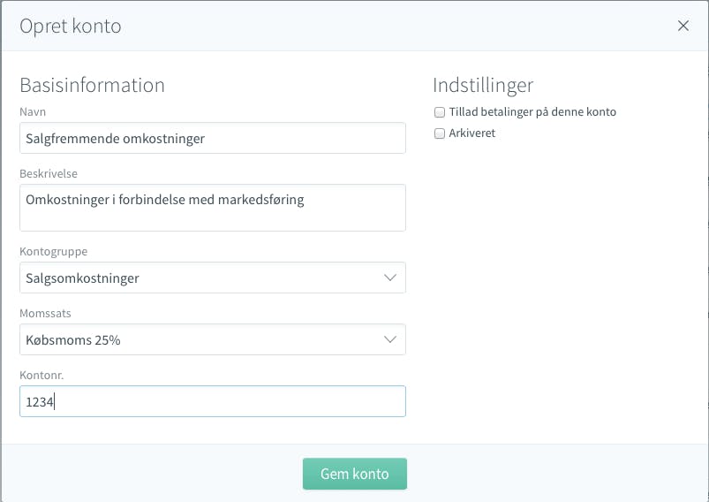Click the chevron arrow in Kontogruppe field
Image resolution: width=709 pixels, height=502 pixels.
pyautogui.click(x=389, y=278)
